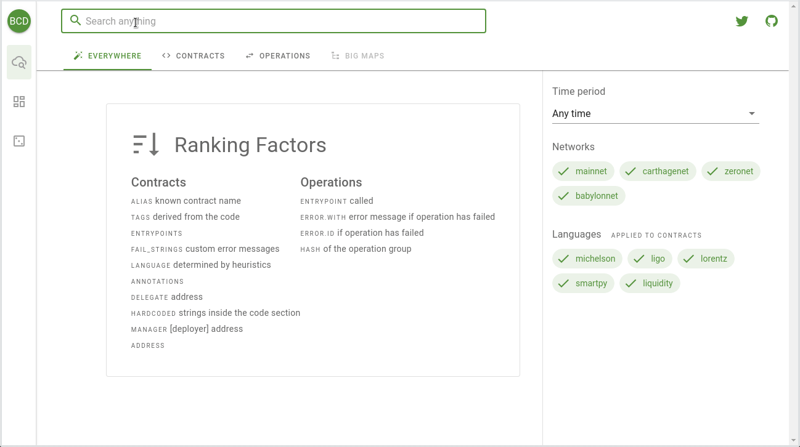
Task: Open the cloud search sidebar icon
Action: point(19,62)
